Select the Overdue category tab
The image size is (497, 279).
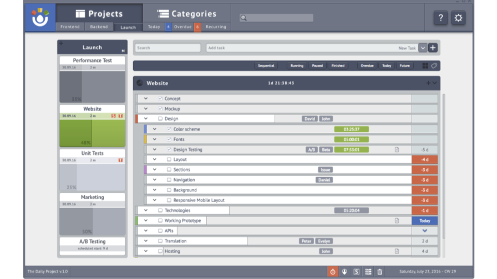pyautogui.click(x=183, y=27)
